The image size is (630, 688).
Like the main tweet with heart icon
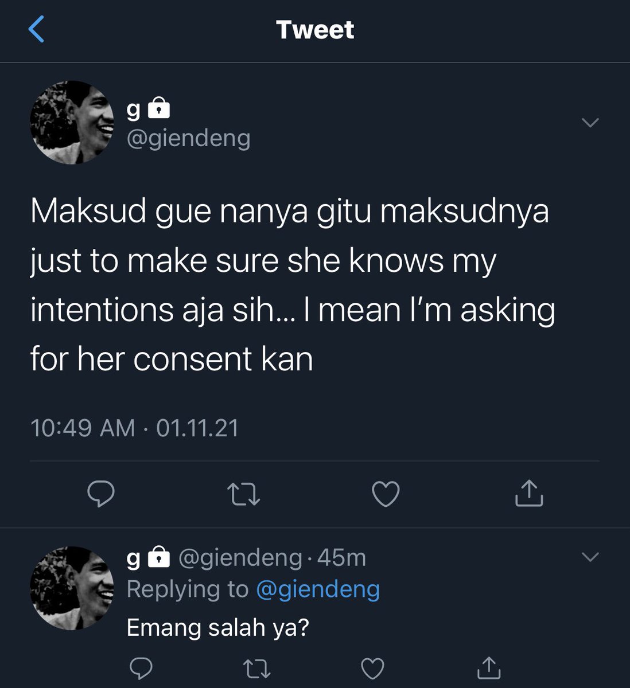386,494
